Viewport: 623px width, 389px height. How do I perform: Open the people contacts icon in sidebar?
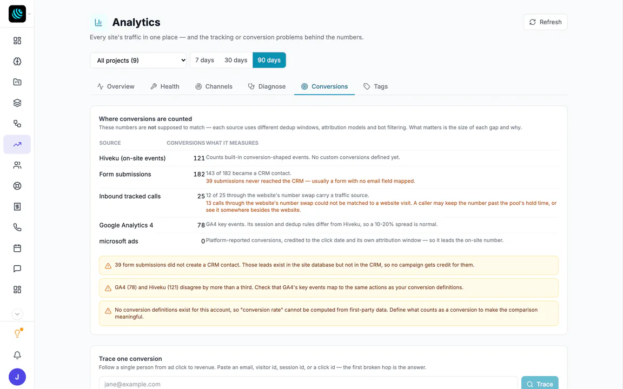(x=17, y=165)
